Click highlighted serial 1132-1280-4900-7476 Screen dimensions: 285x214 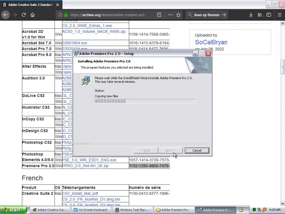(149, 166)
